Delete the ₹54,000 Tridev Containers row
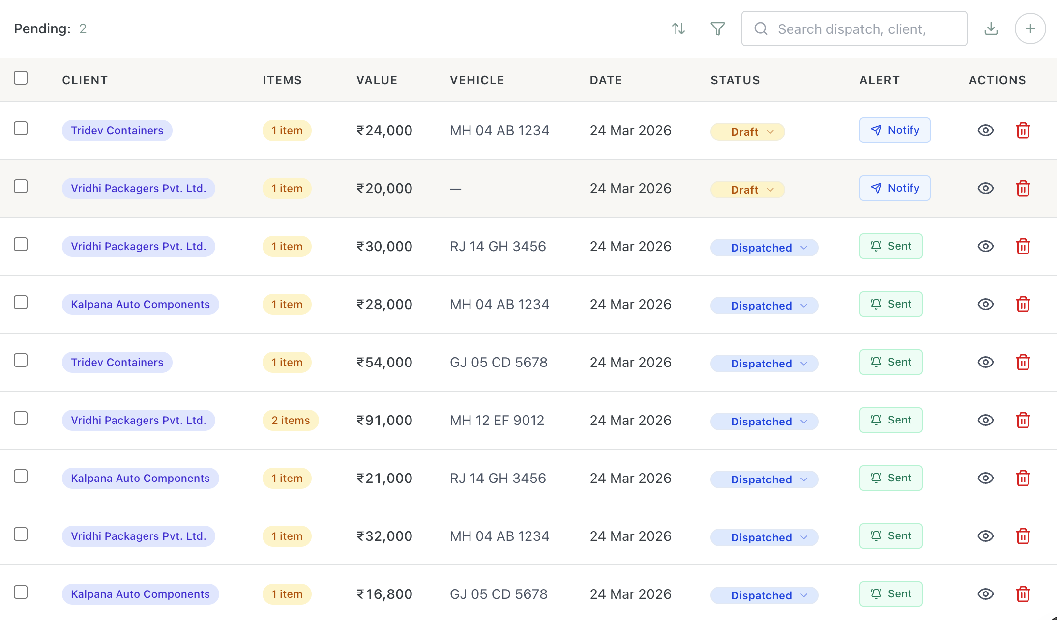This screenshot has width=1057, height=620. 1023,362
